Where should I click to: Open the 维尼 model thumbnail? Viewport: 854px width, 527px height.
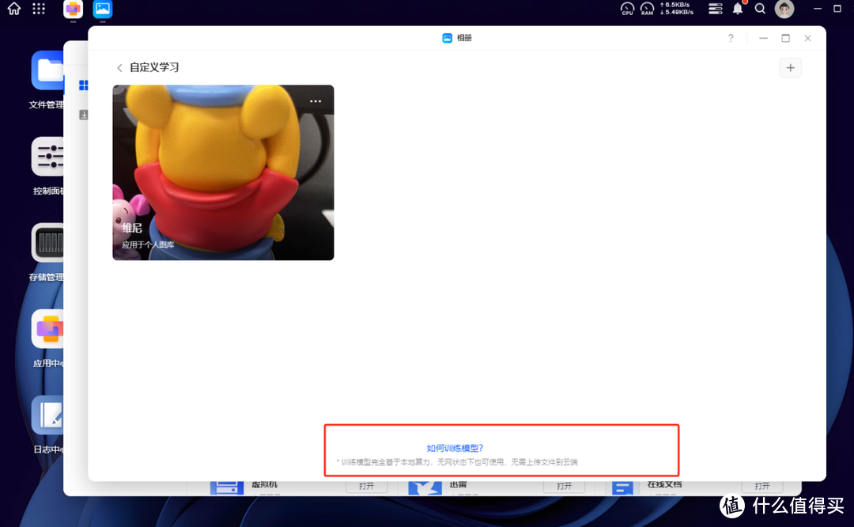[x=223, y=173]
